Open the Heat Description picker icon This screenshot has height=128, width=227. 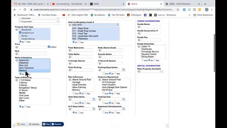click(94, 100)
